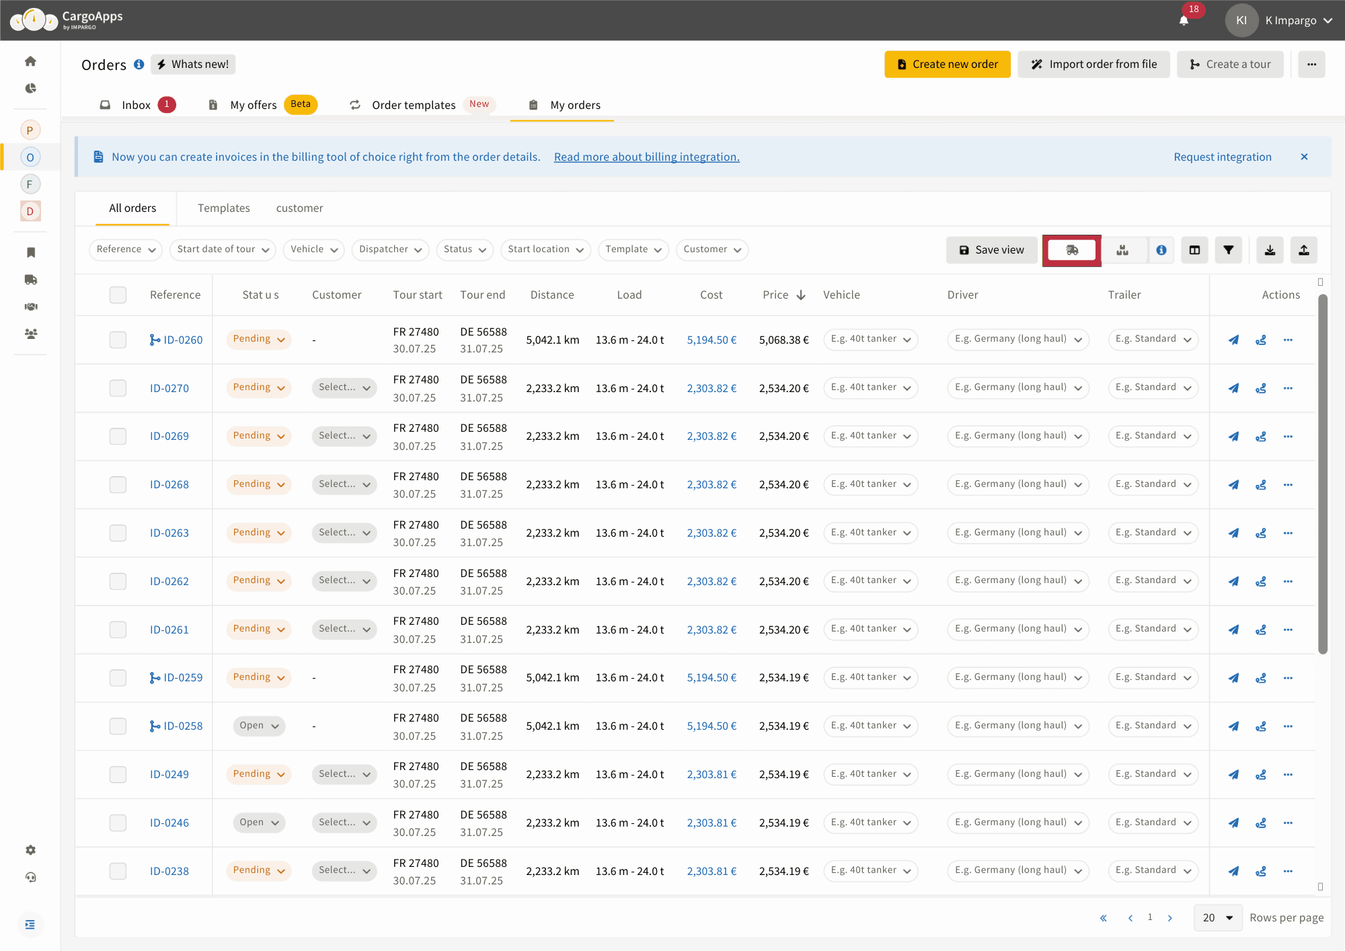Click the truck view icon in toolbar

(x=1072, y=250)
